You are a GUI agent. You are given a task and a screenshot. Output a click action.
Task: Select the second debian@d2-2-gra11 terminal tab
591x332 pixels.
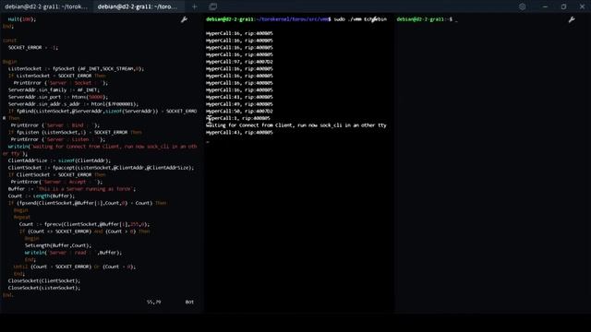pyautogui.click(x=139, y=6)
